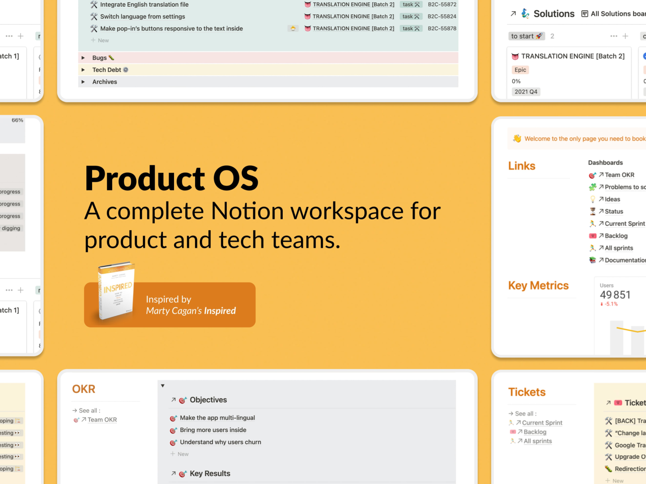646x484 pixels.
Task: Click the 0% progress indicator on the Epic card
Action: pyautogui.click(x=516, y=81)
